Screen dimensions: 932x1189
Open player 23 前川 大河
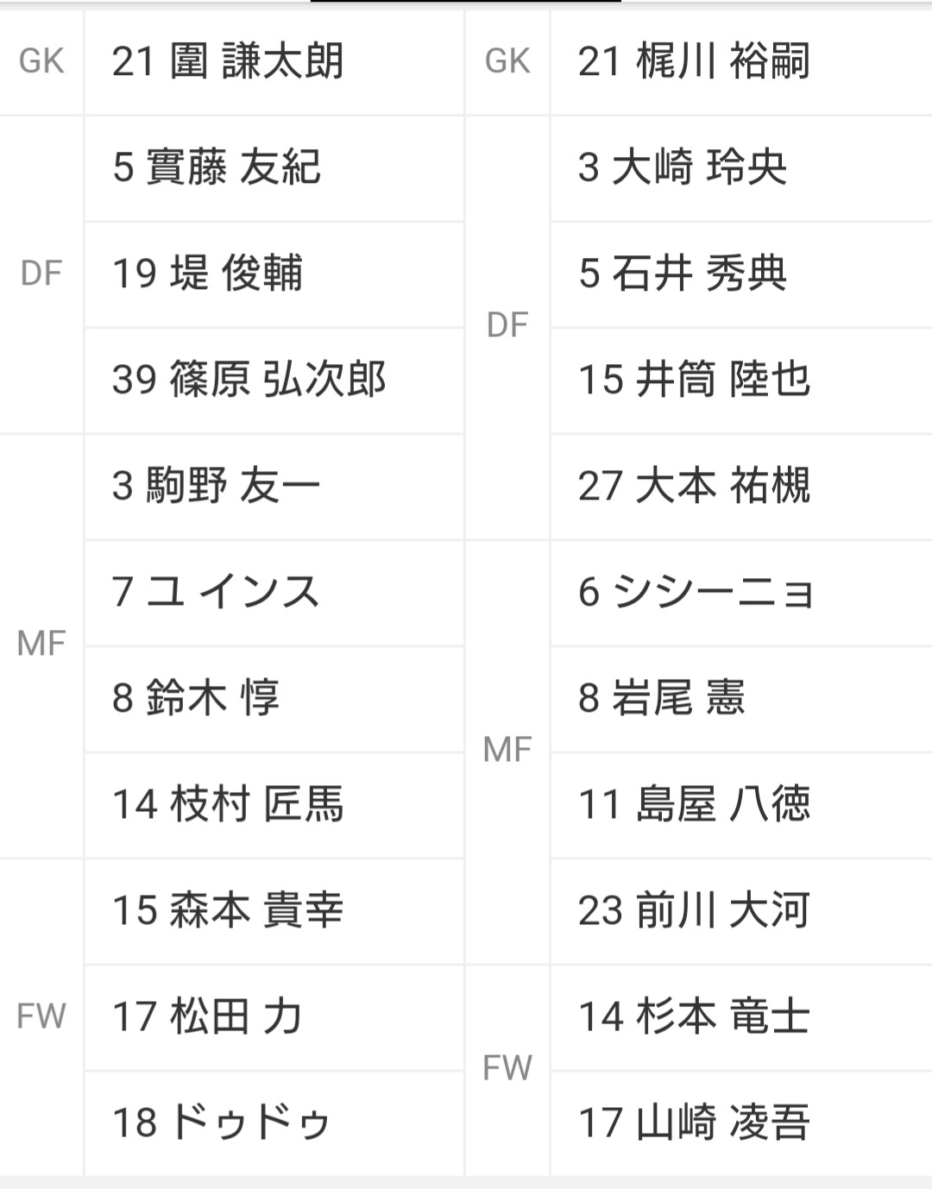741,910
